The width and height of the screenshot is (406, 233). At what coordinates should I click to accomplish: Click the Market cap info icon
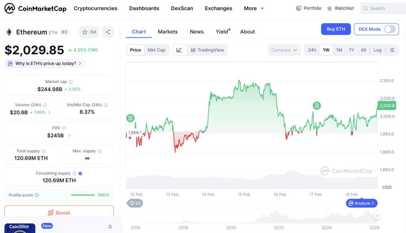[71, 82]
